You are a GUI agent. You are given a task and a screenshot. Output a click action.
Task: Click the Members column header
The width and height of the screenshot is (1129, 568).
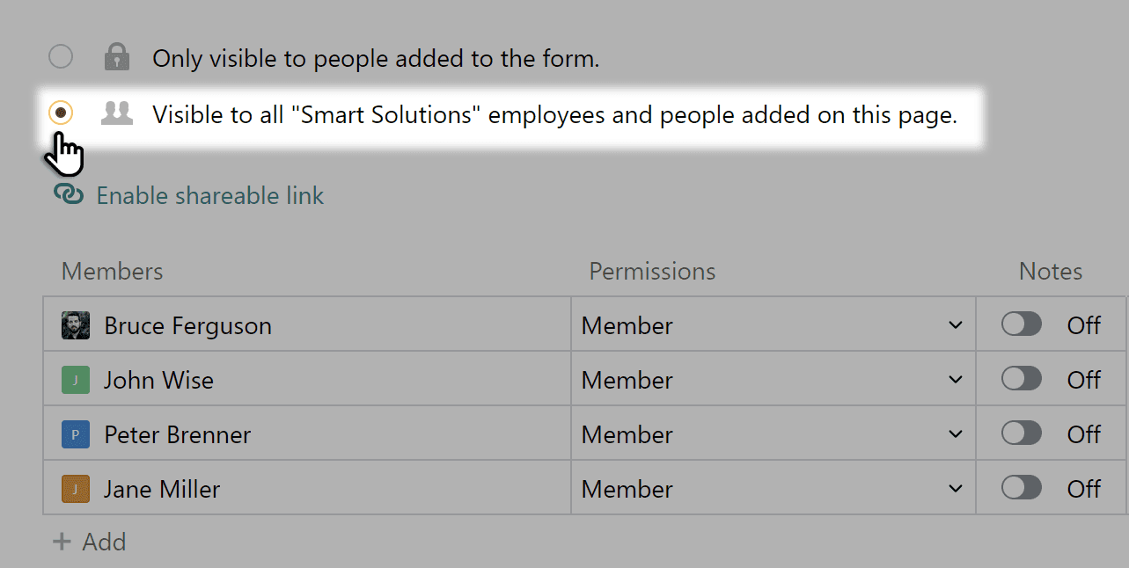click(x=112, y=271)
